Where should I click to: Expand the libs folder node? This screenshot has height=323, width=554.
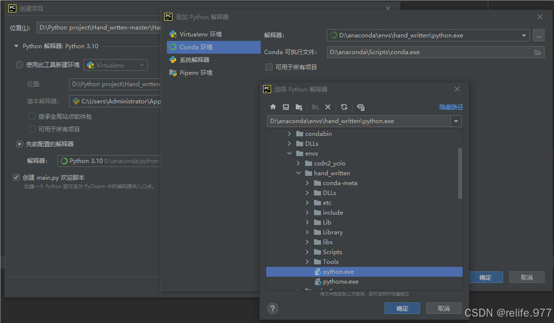pos(307,242)
